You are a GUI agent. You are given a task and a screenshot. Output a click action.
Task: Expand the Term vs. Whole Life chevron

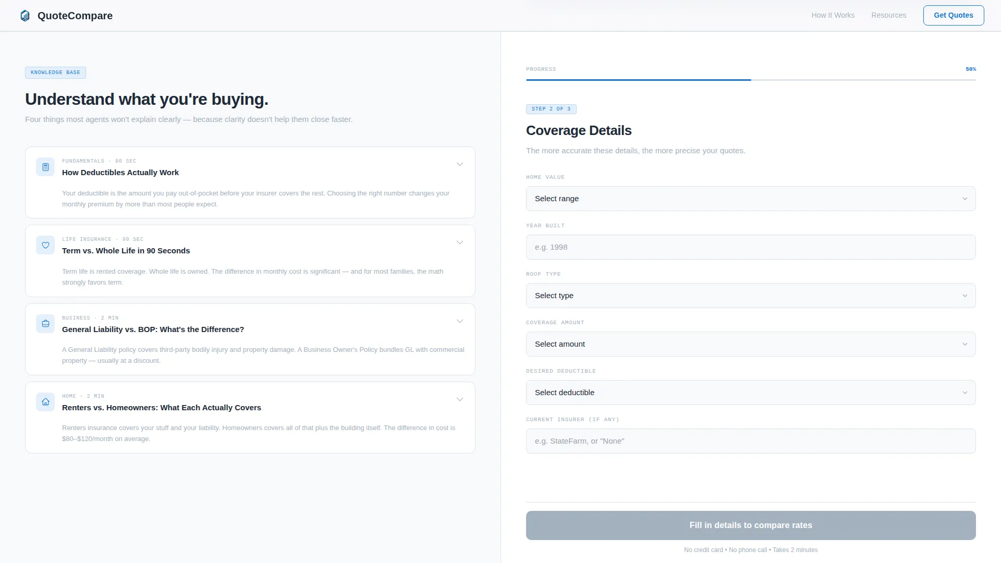pyautogui.click(x=460, y=242)
